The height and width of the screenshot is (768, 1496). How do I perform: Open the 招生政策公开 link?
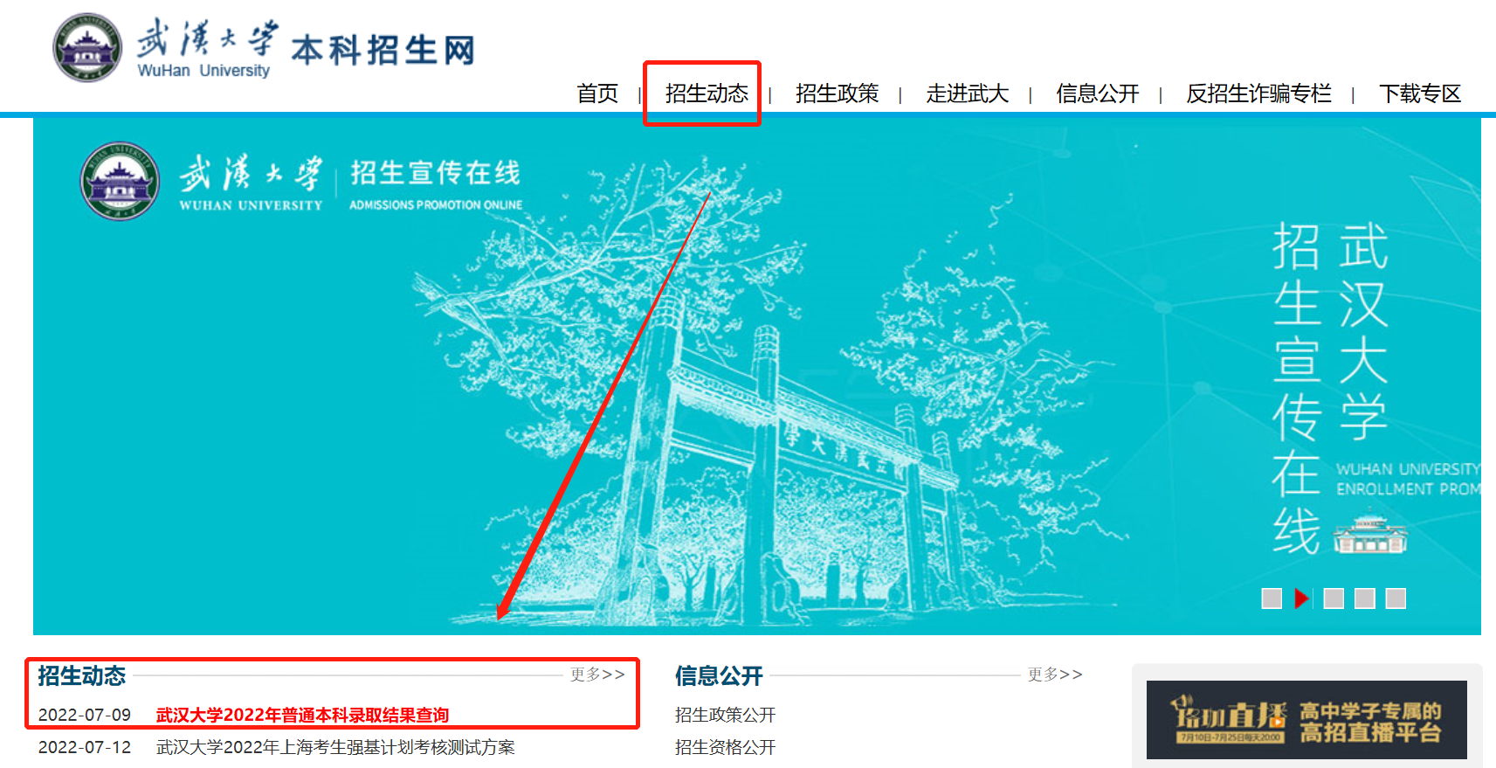pos(725,715)
